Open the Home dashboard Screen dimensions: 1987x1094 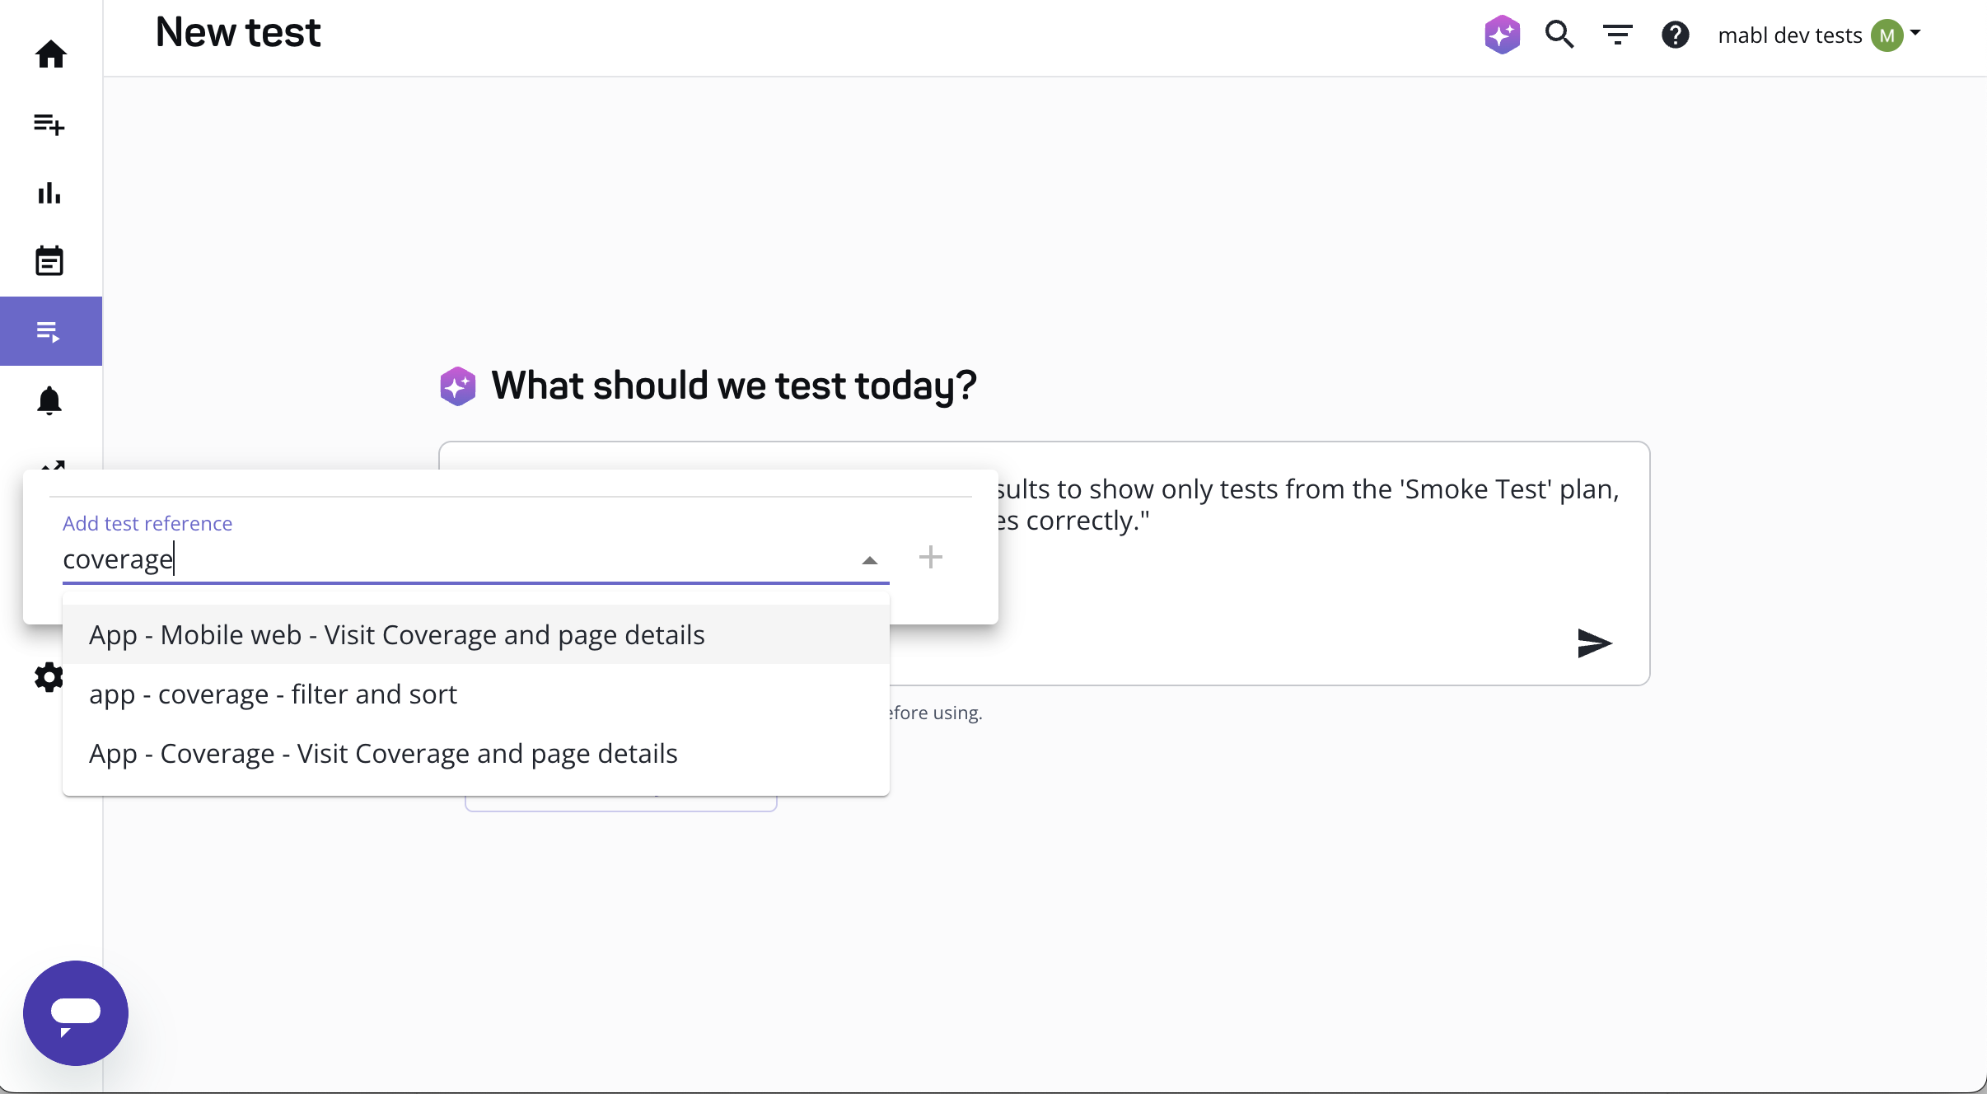coord(50,54)
